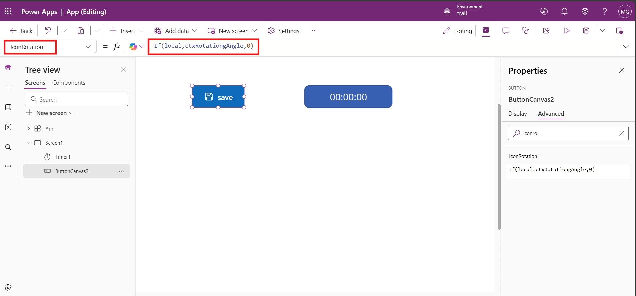Click the Back button

[x=21, y=31]
